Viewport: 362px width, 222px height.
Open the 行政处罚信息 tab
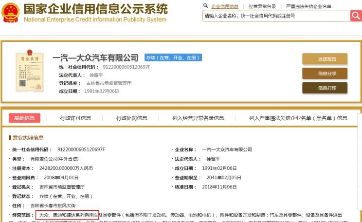coord(131,118)
